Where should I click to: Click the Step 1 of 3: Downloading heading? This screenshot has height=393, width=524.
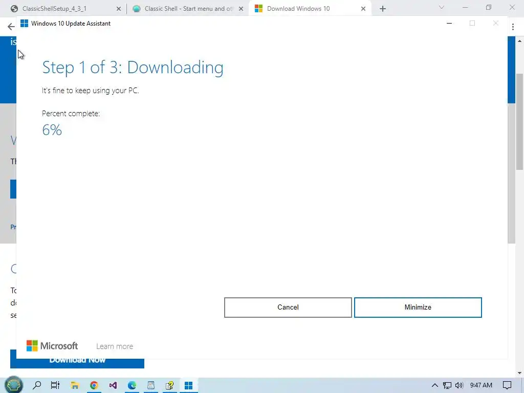tap(133, 67)
